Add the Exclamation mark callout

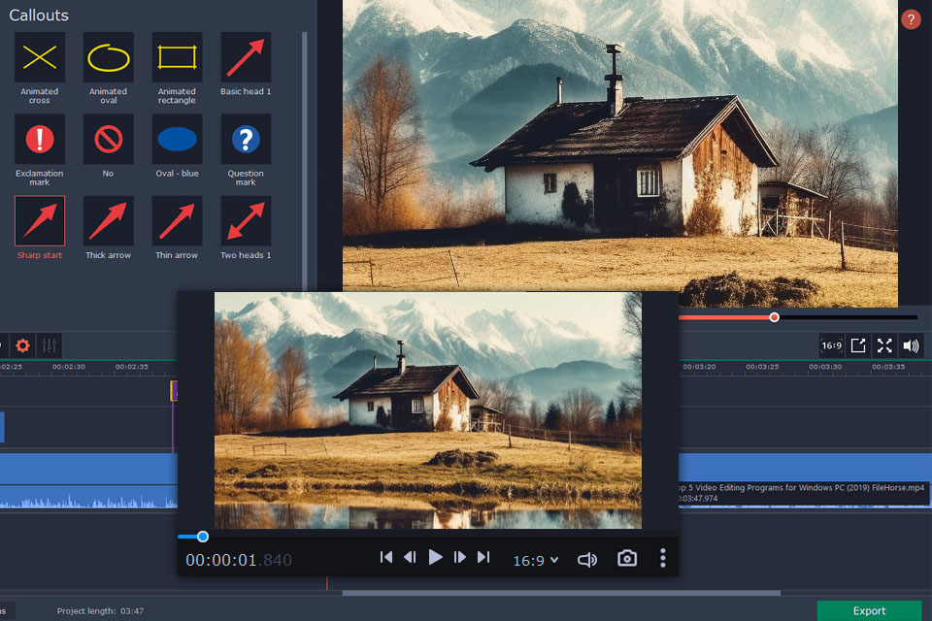point(39,139)
